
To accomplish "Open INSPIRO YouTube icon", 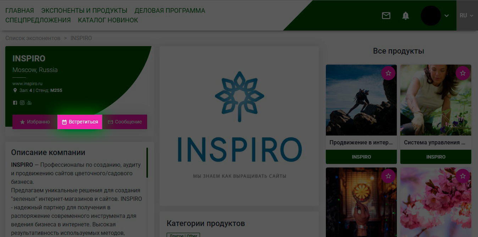I will pos(29,103).
